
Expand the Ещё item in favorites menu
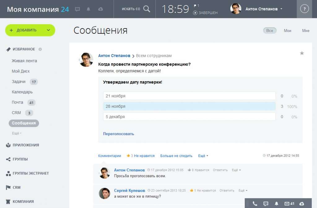[17, 133]
